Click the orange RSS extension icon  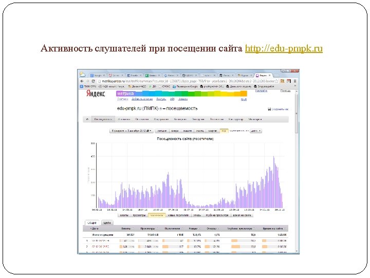click(282, 81)
